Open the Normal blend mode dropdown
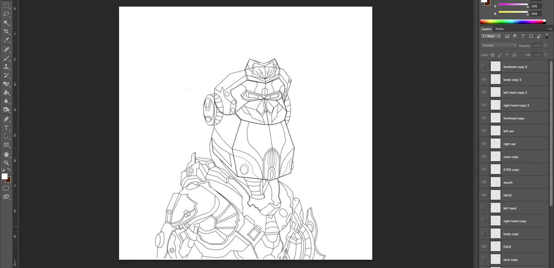This screenshot has height=268, width=554. pyautogui.click(x=499, y=46)
